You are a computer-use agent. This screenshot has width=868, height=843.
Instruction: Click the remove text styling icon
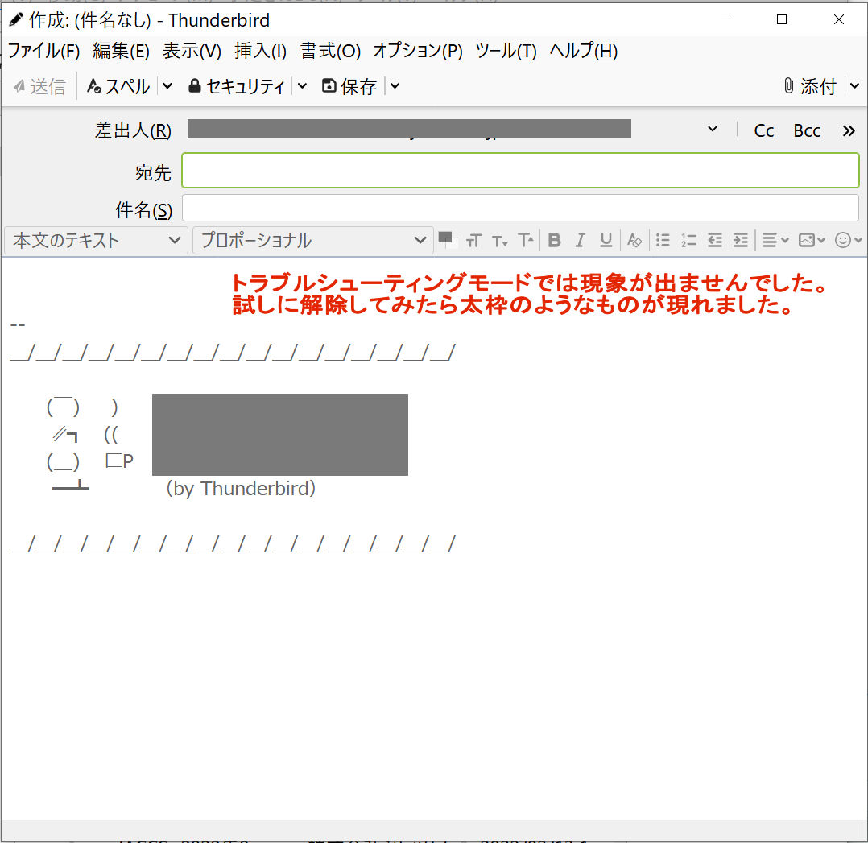coord(634,240)
